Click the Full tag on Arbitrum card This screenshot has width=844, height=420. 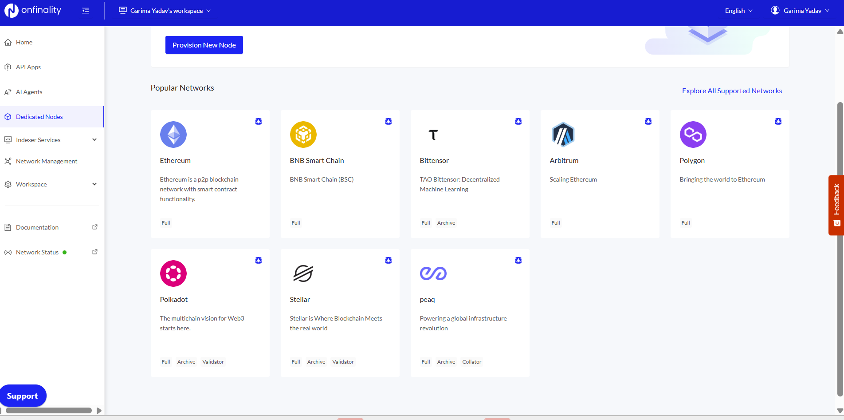(556, 223)
